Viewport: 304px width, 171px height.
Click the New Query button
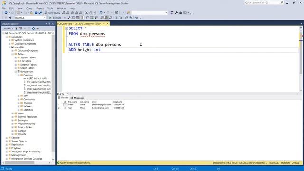53,13
